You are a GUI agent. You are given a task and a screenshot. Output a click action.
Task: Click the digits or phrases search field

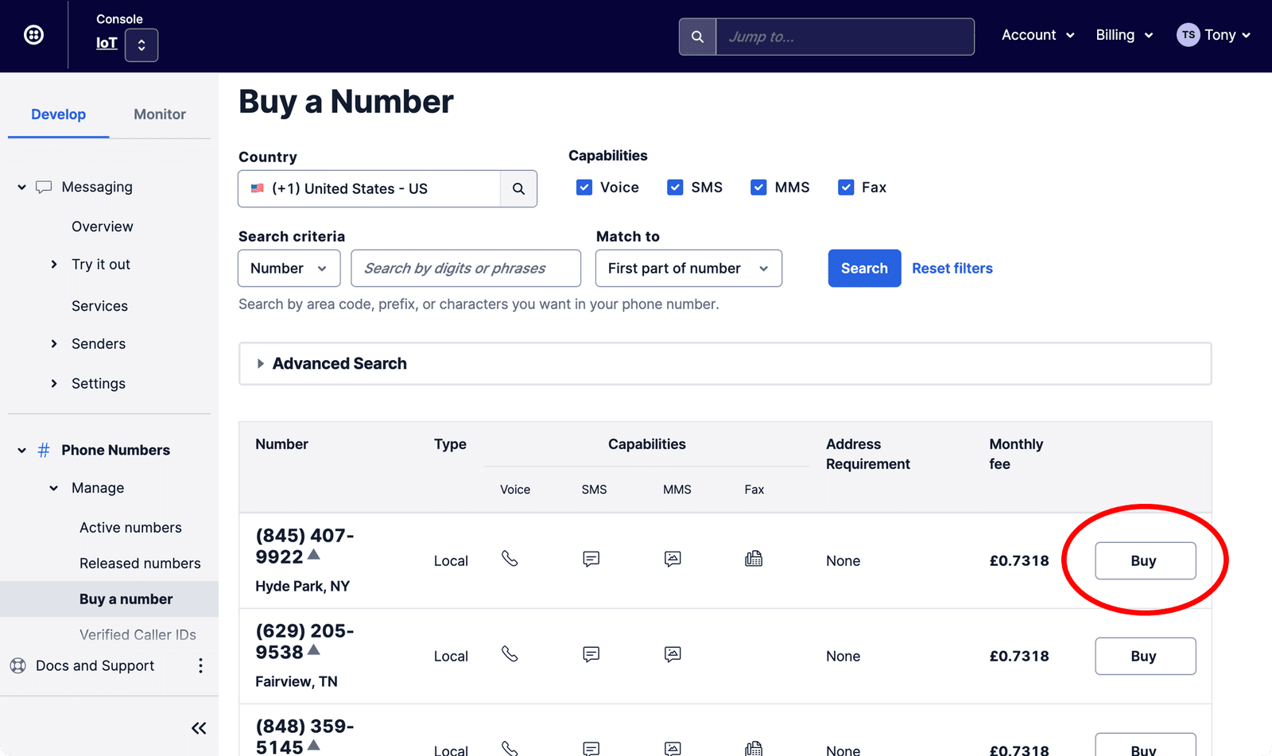(x=466, y=268)
